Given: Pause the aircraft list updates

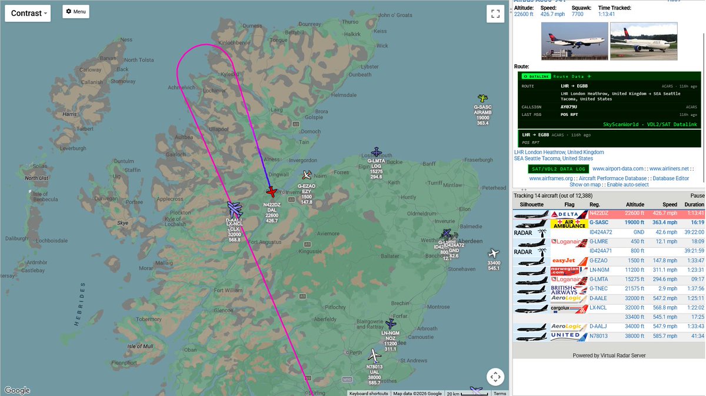Looking at the screenshot, I should tap(697, 195).
